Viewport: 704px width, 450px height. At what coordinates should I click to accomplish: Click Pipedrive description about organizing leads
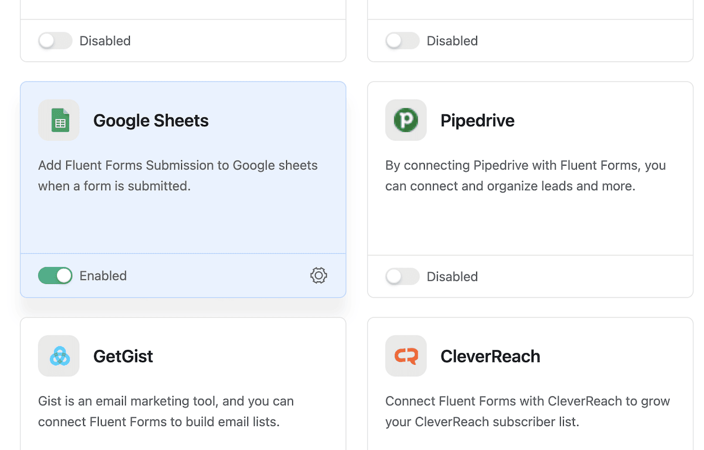tap(526, 176)
